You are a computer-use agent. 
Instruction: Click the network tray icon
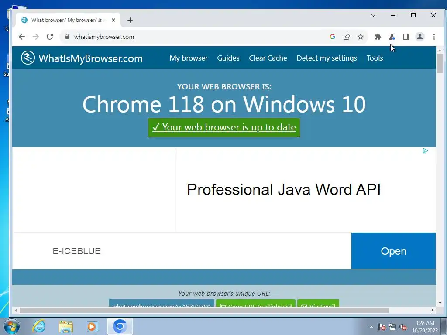pyautogui.click(x=392, y=327)
